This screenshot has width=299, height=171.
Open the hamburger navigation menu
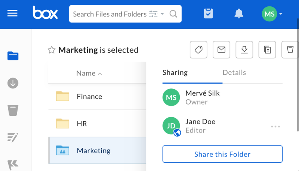13,14
